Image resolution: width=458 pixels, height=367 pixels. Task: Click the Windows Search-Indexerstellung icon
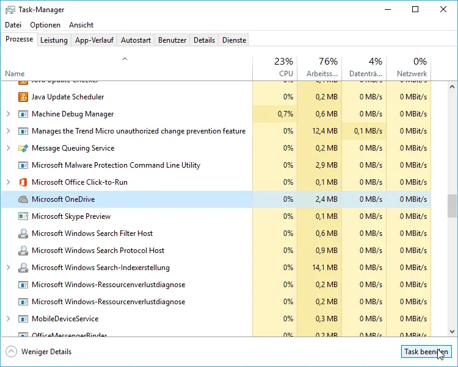(x=23, y=268)
